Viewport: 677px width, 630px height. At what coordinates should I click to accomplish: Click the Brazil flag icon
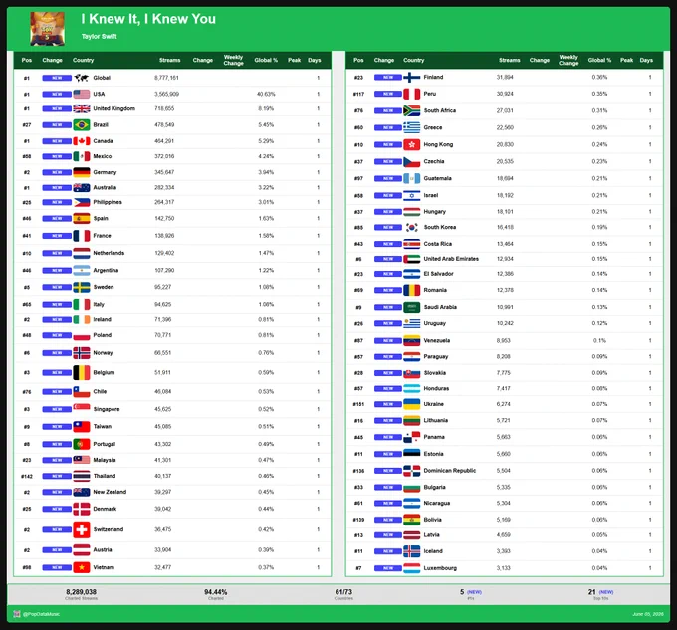pos(82,125)
